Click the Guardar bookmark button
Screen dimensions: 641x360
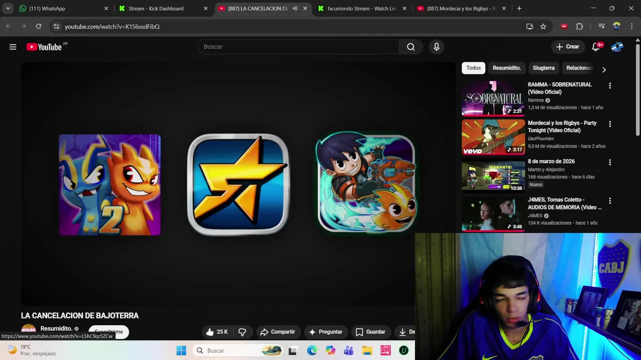tap(371, 332)
